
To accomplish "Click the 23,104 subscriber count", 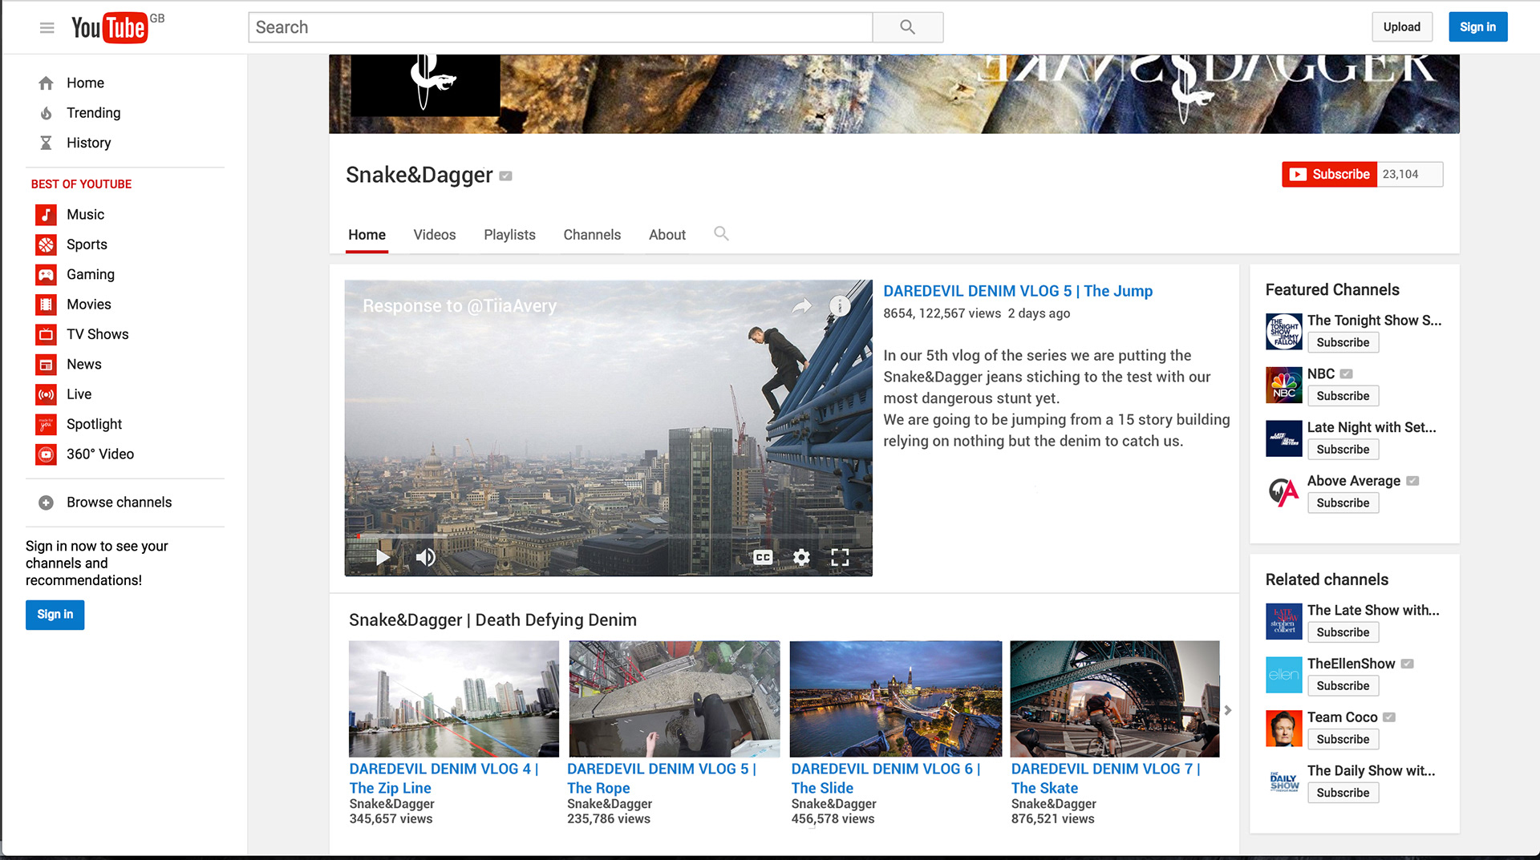I will point(1409,174).
